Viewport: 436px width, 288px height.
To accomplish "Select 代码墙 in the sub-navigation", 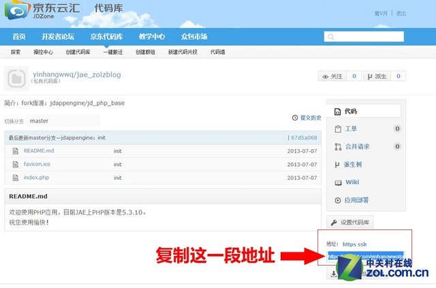I will [217, 52].
